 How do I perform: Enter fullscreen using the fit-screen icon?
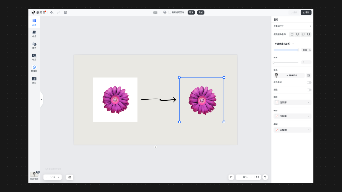point(257,177)
